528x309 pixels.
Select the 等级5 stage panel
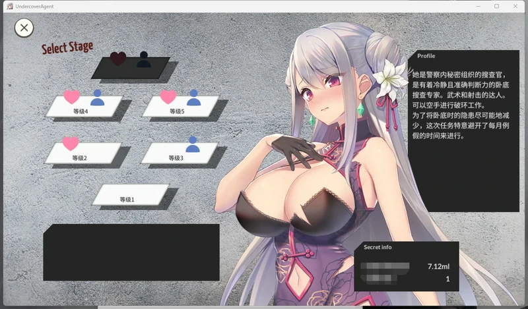[180, 107]
